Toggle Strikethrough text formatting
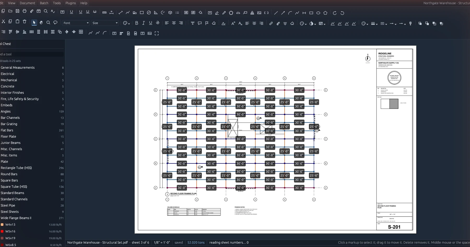Image resolution: width=470 pixels, height=247 pixels. coord(158,23)
